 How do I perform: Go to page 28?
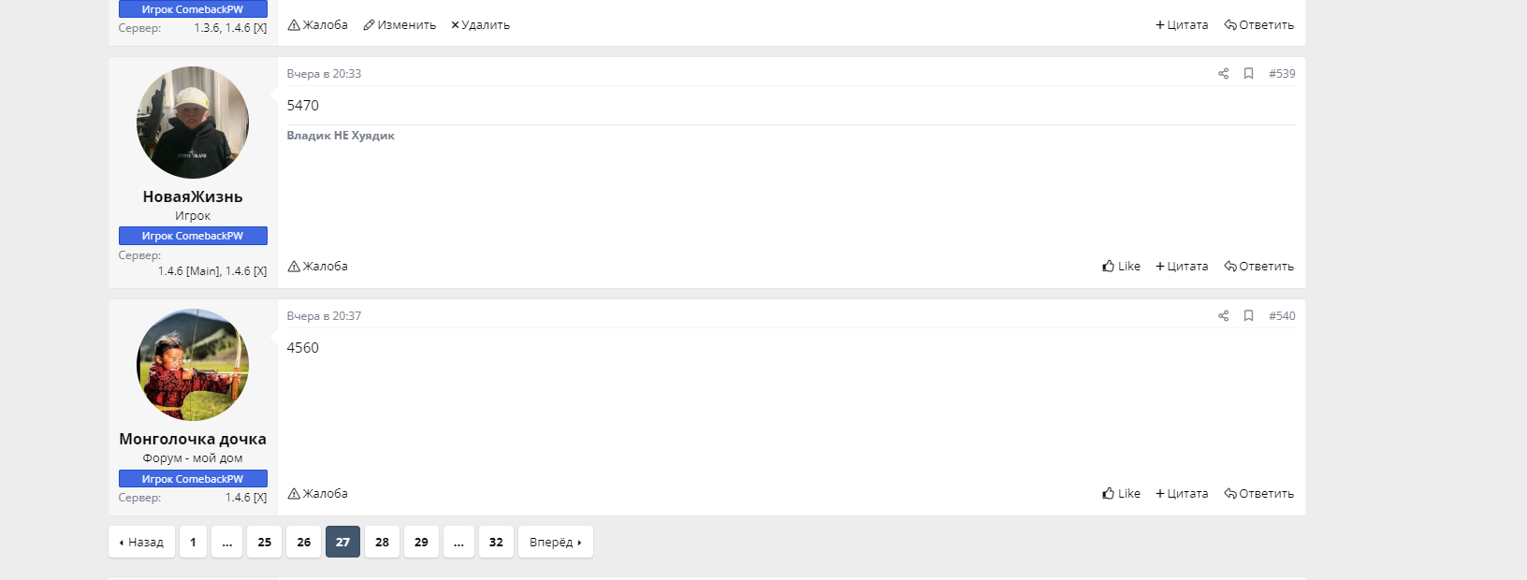(x=382, y=543)
